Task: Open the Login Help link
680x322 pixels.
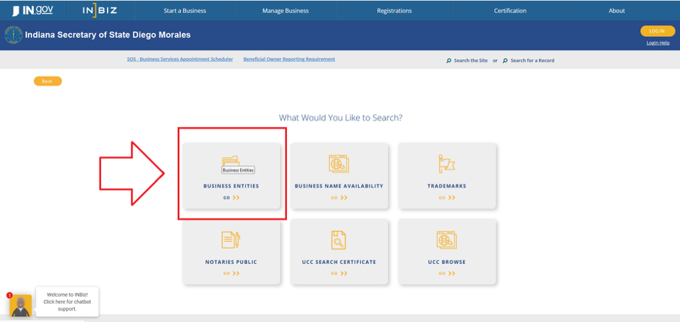Action: 657,43
